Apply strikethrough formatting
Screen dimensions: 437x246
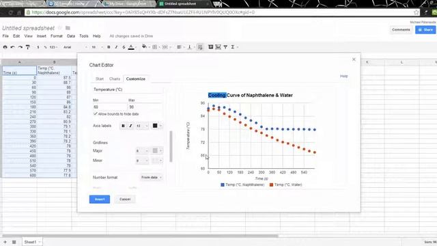click(124, 47)
